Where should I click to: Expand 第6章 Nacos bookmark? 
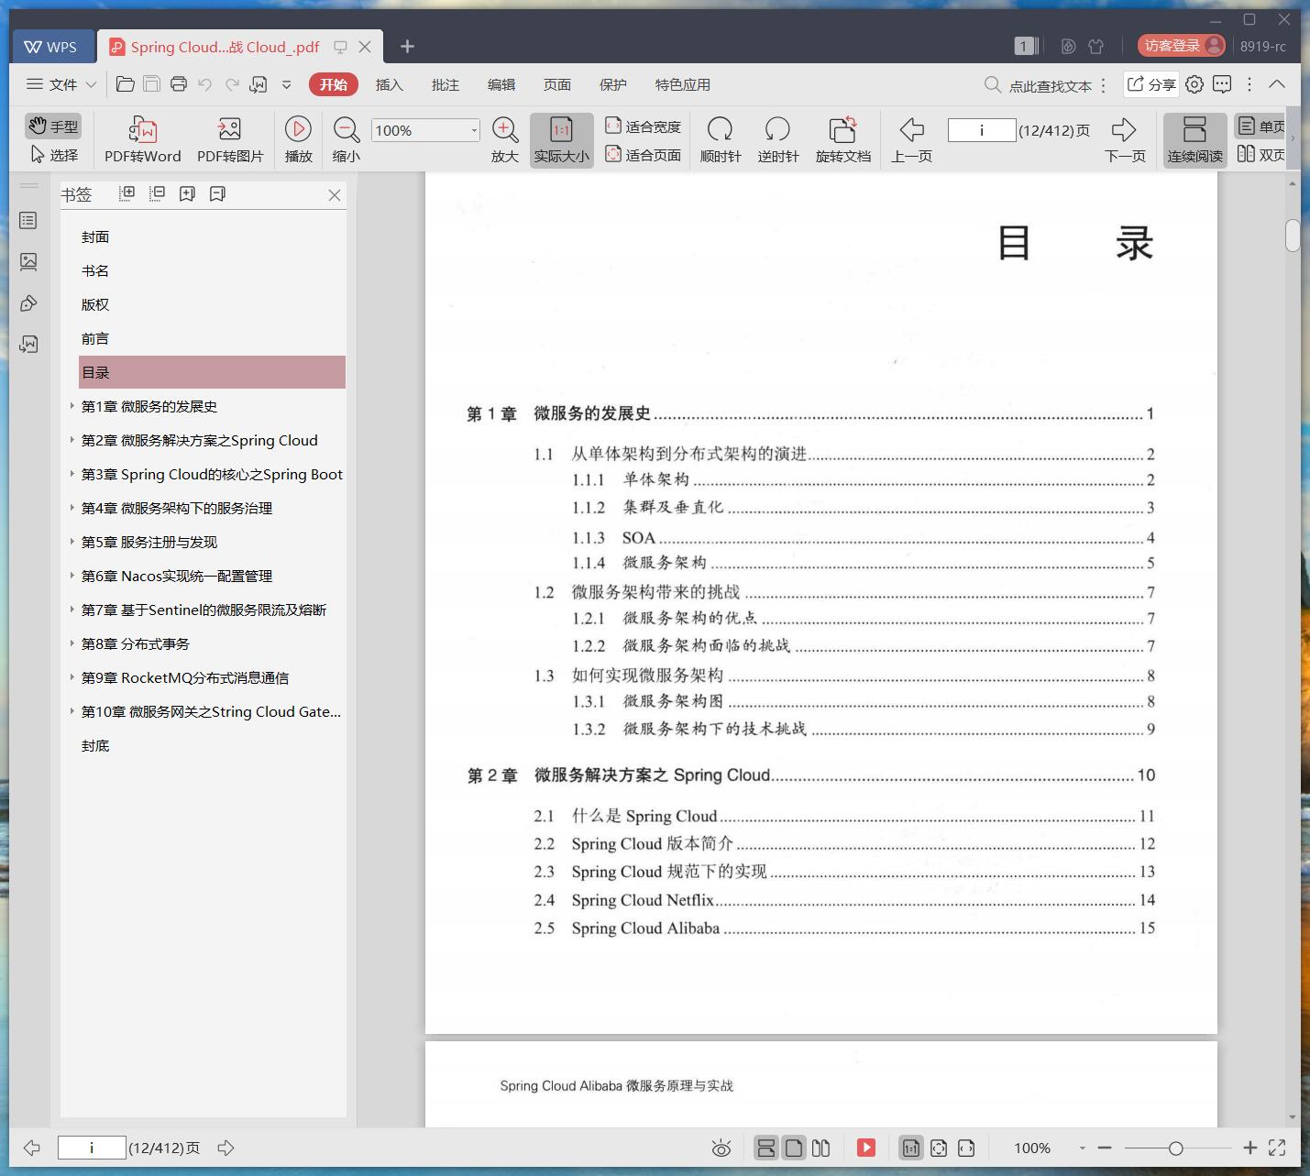pos(72,576)
